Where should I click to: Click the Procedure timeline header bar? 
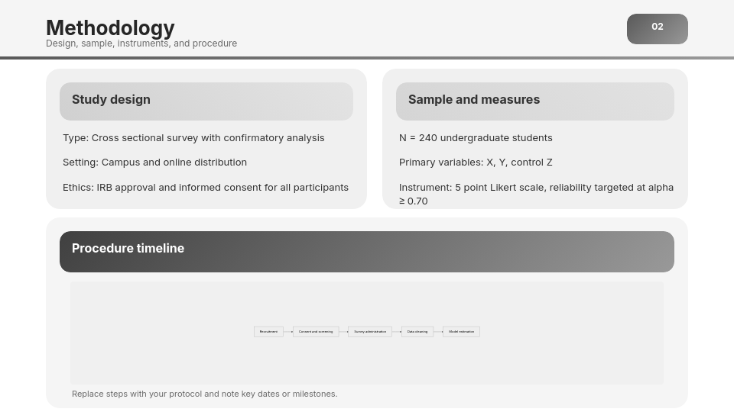pyautogui.click(x=367, y=251)
